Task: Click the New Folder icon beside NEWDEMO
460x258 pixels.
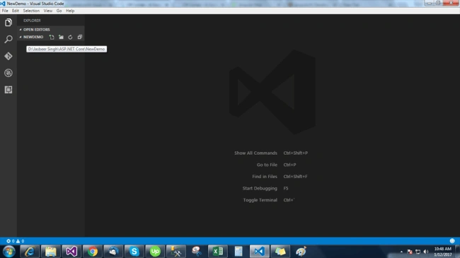Action: point(61,37)
